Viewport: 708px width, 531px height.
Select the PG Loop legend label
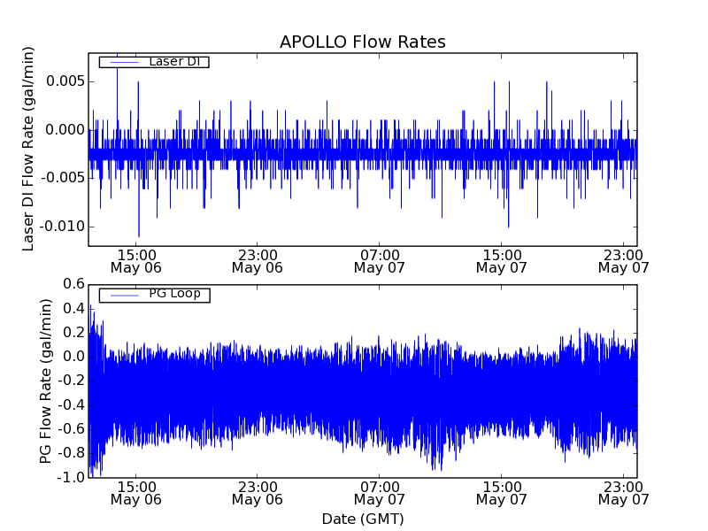click(174, 294)
